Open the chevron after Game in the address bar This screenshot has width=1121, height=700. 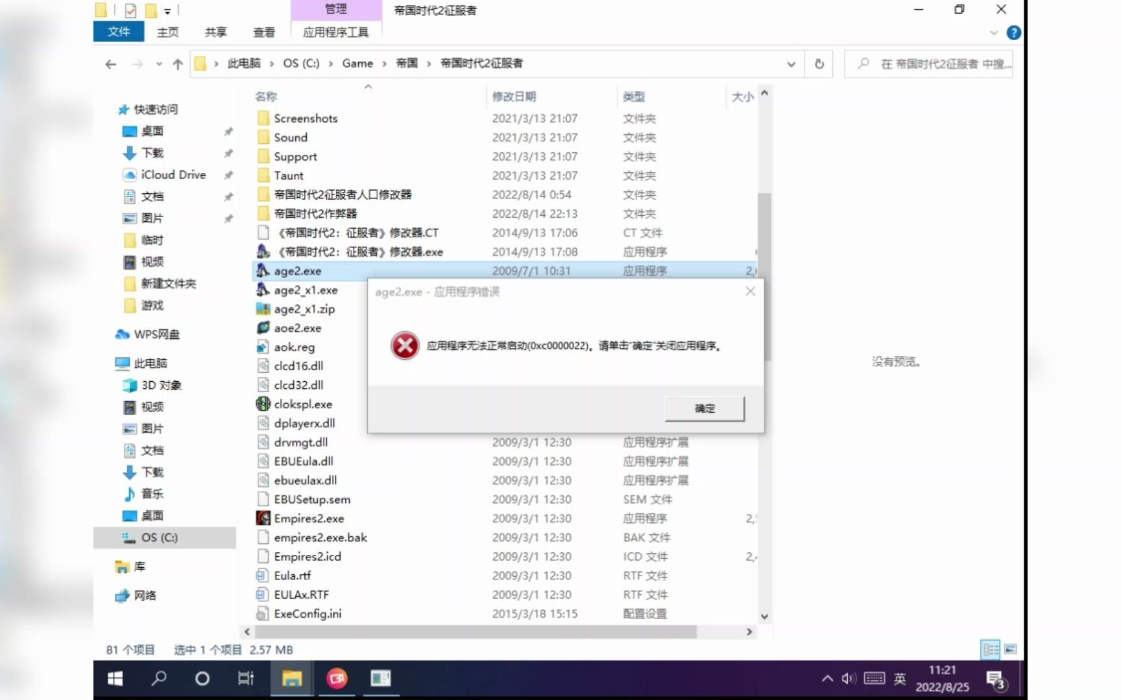point(384,63)
